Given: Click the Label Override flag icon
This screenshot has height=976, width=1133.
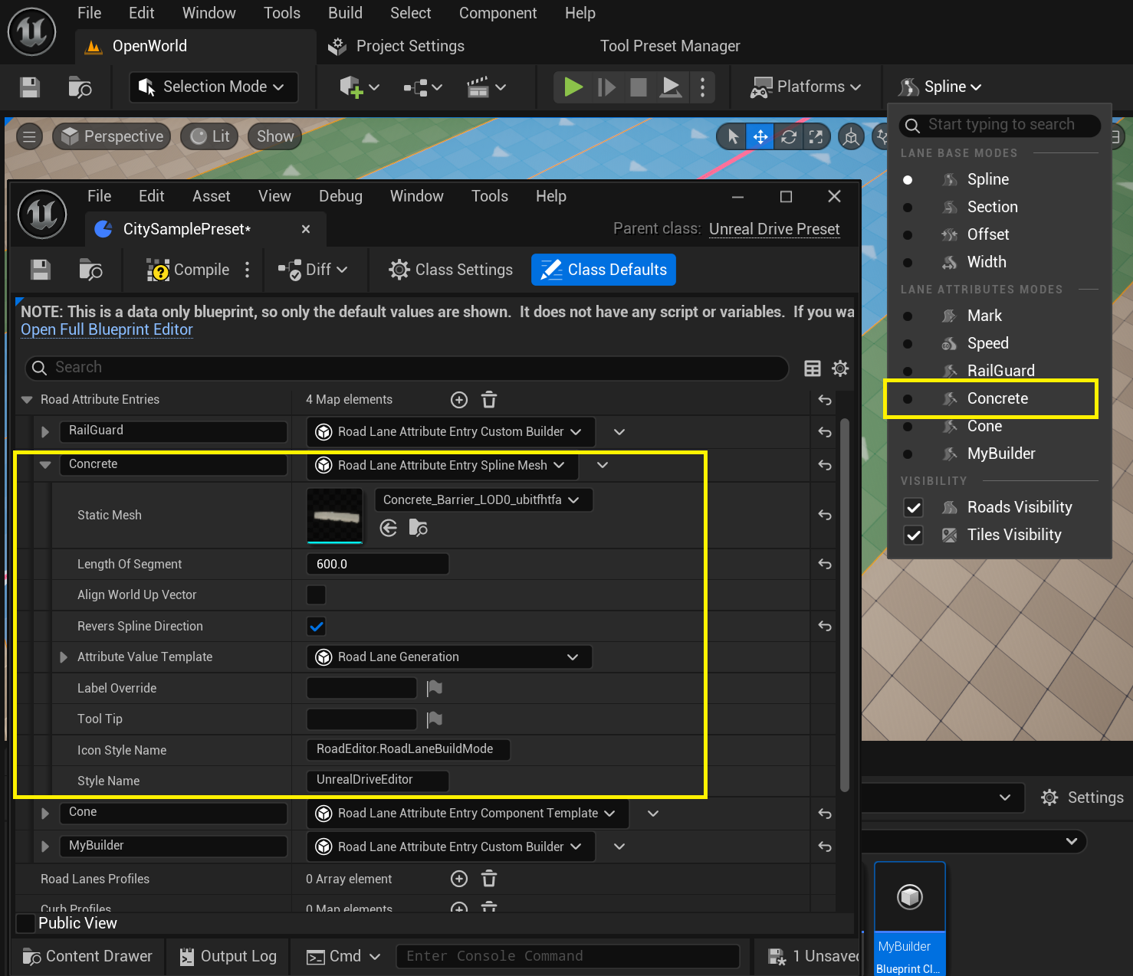Looking at the screenshot, I should coord(435,688).
